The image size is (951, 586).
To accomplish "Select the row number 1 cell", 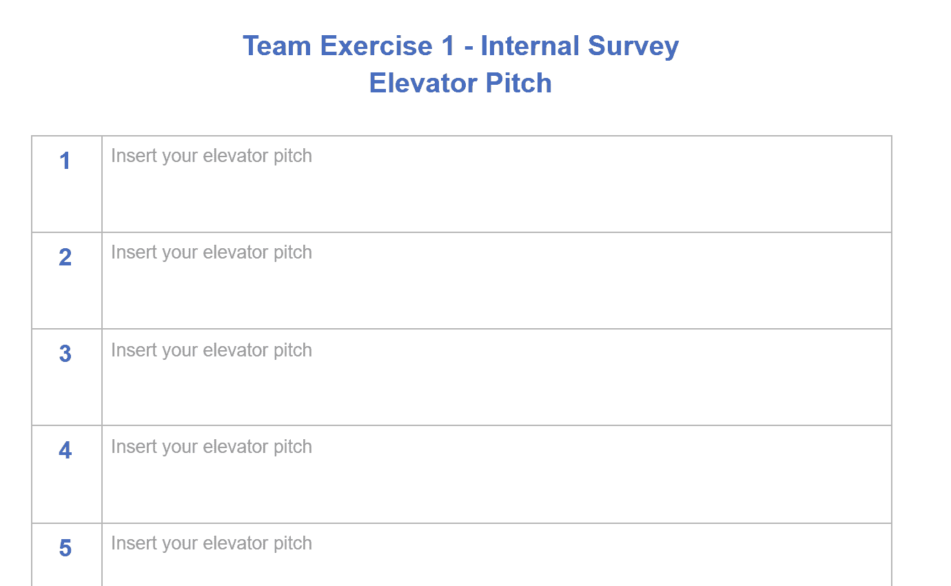I will 67,184.
